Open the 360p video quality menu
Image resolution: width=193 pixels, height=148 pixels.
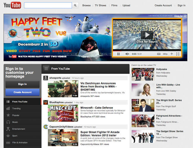[x=165, y=54]
